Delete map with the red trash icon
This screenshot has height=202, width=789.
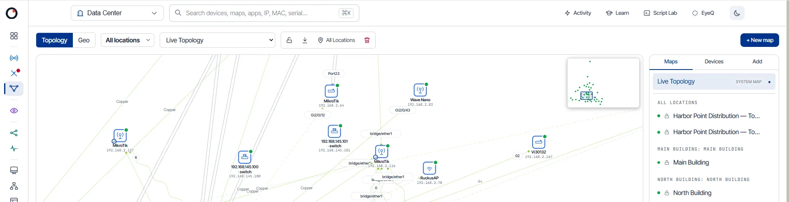pos(367,40)
